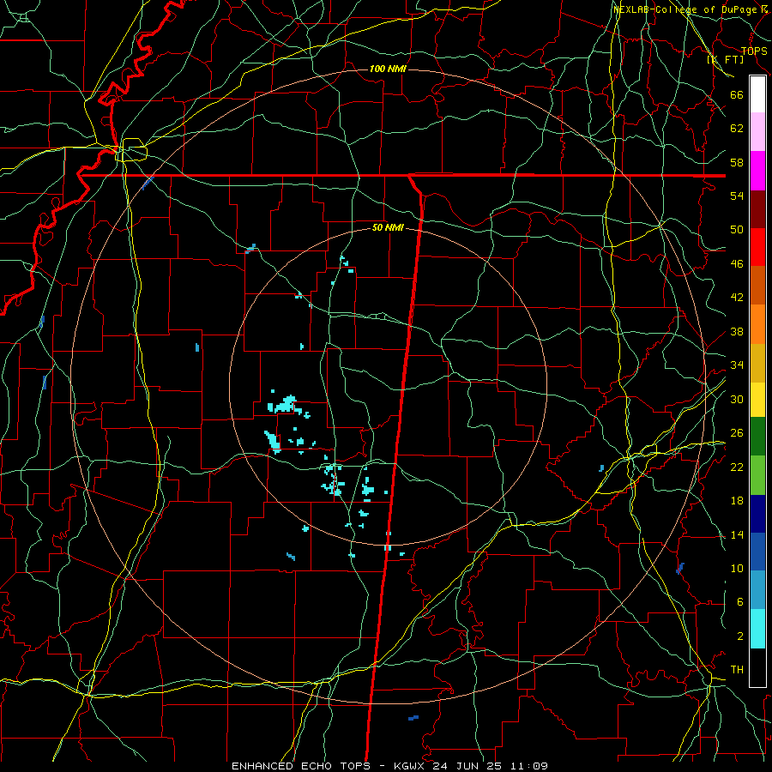Click the legend value 14

(x=737, y=534)
